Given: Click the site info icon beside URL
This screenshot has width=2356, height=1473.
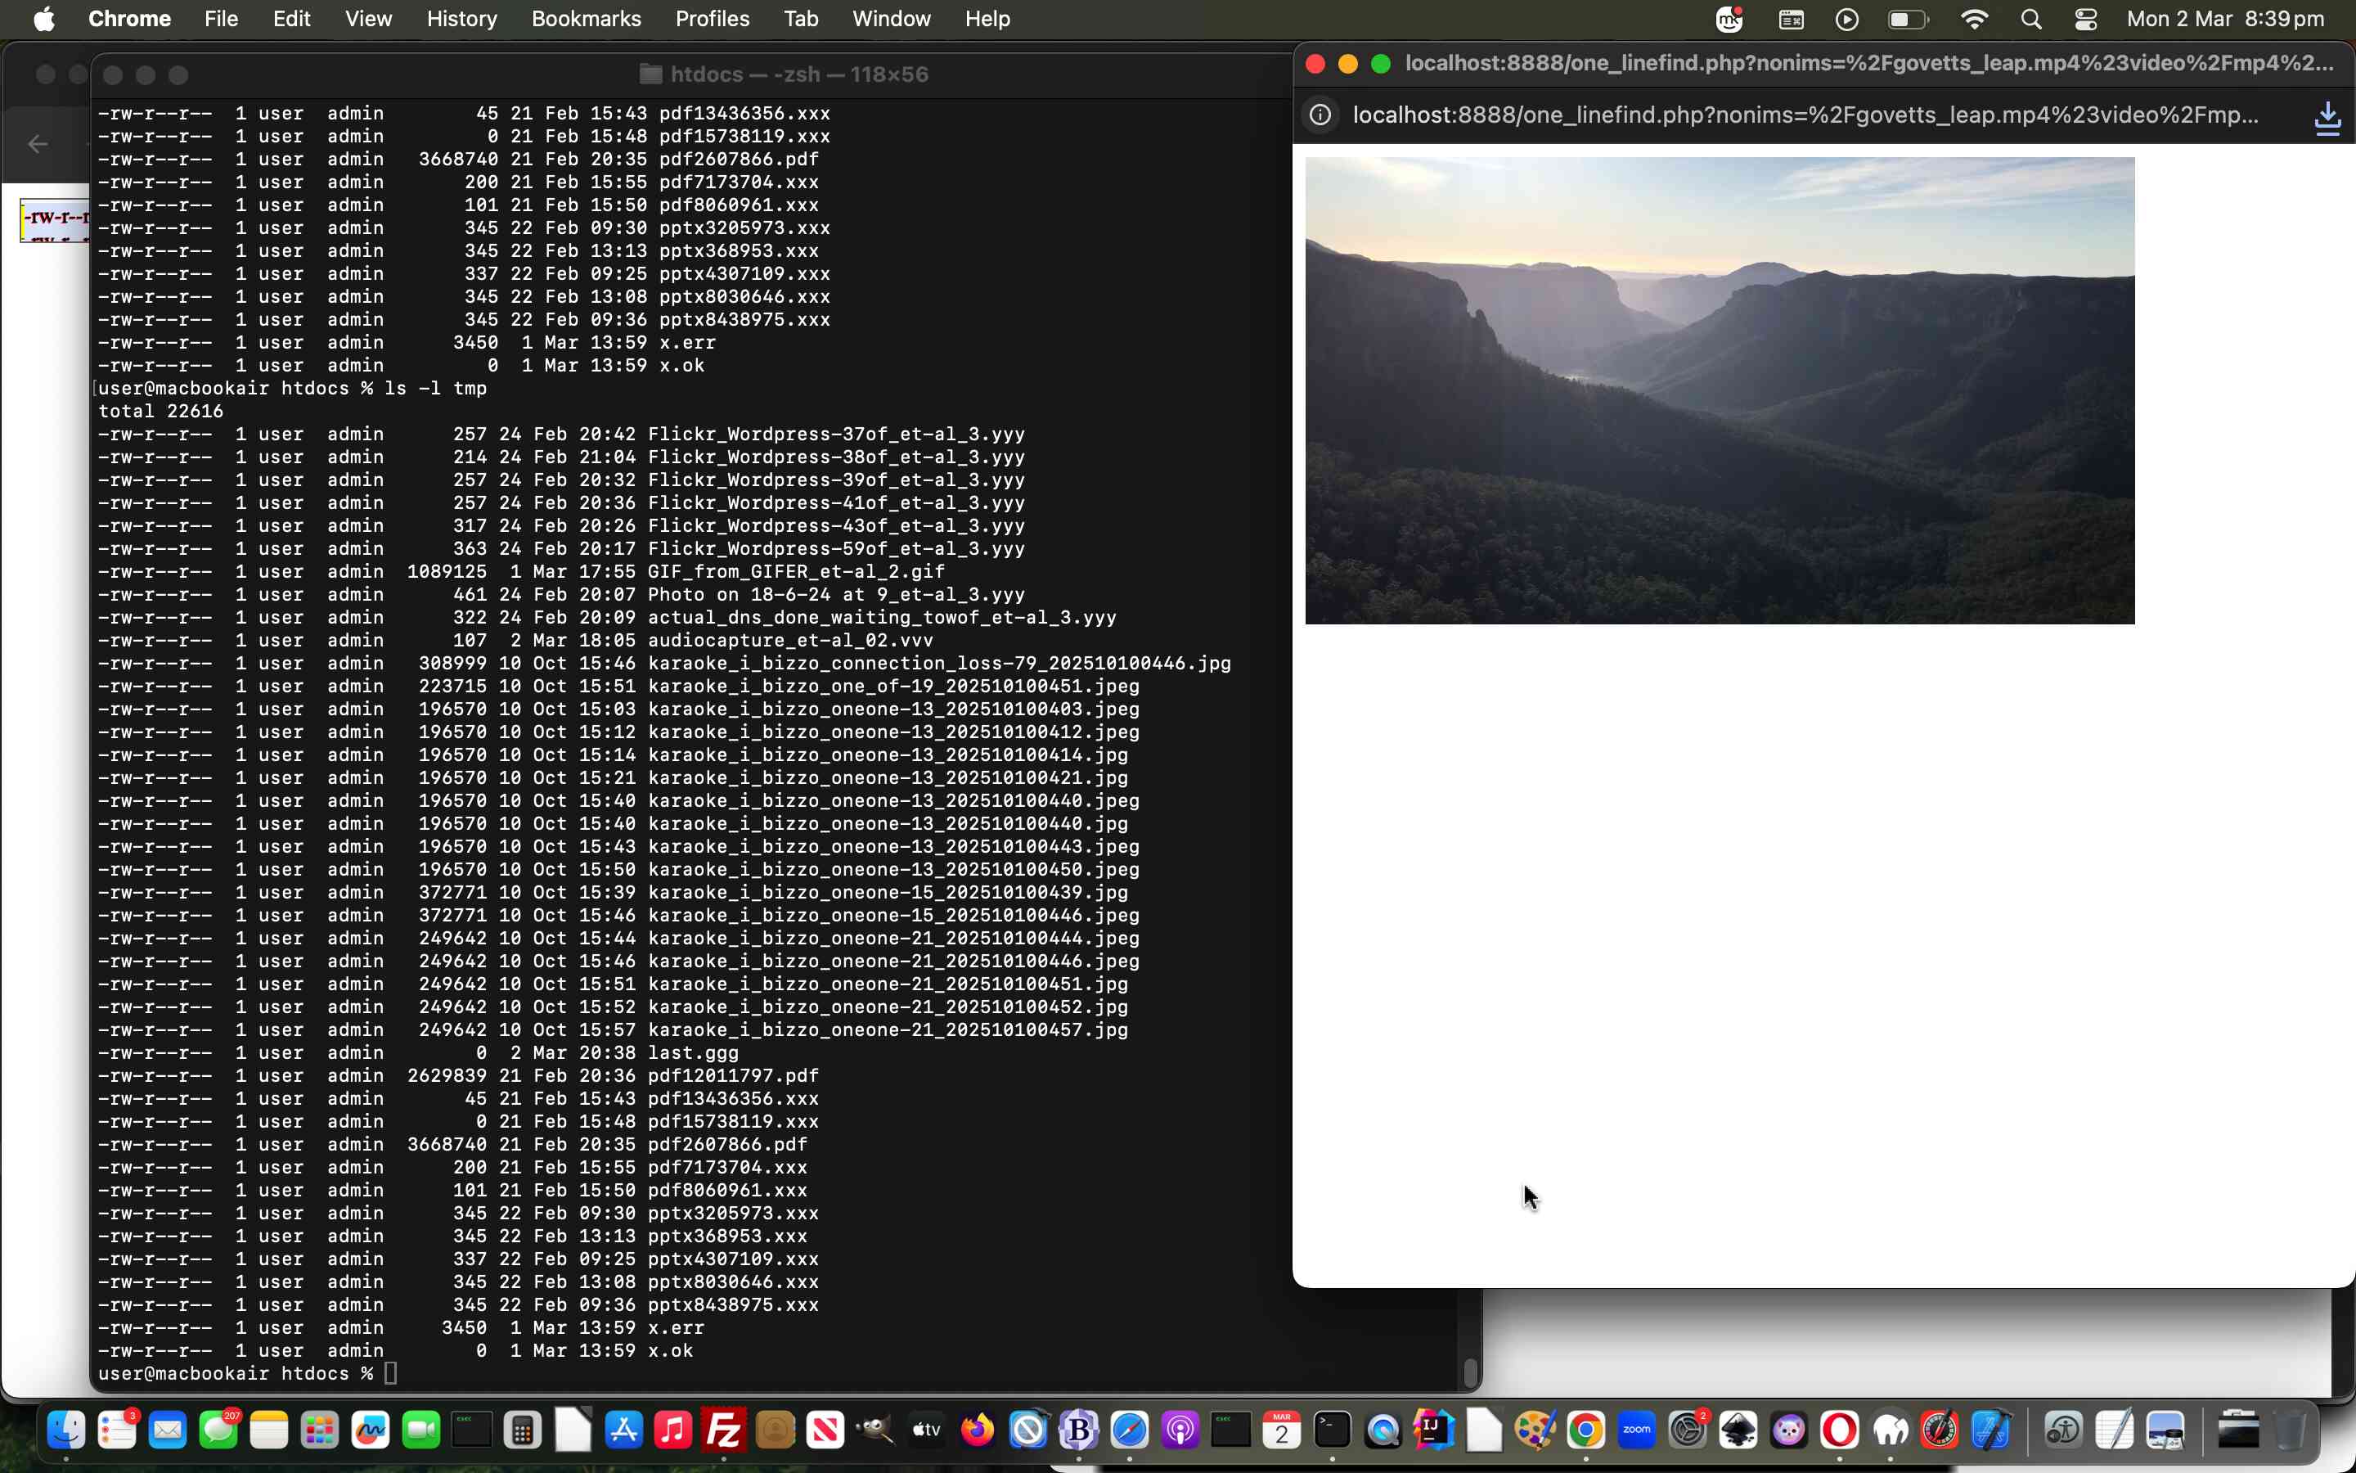Looking at the screenshot, I should pyautogui.click(x=1320, y=115).
